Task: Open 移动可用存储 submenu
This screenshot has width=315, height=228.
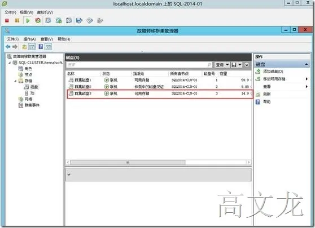Action: pyautogui.click(x=274, y=79)
